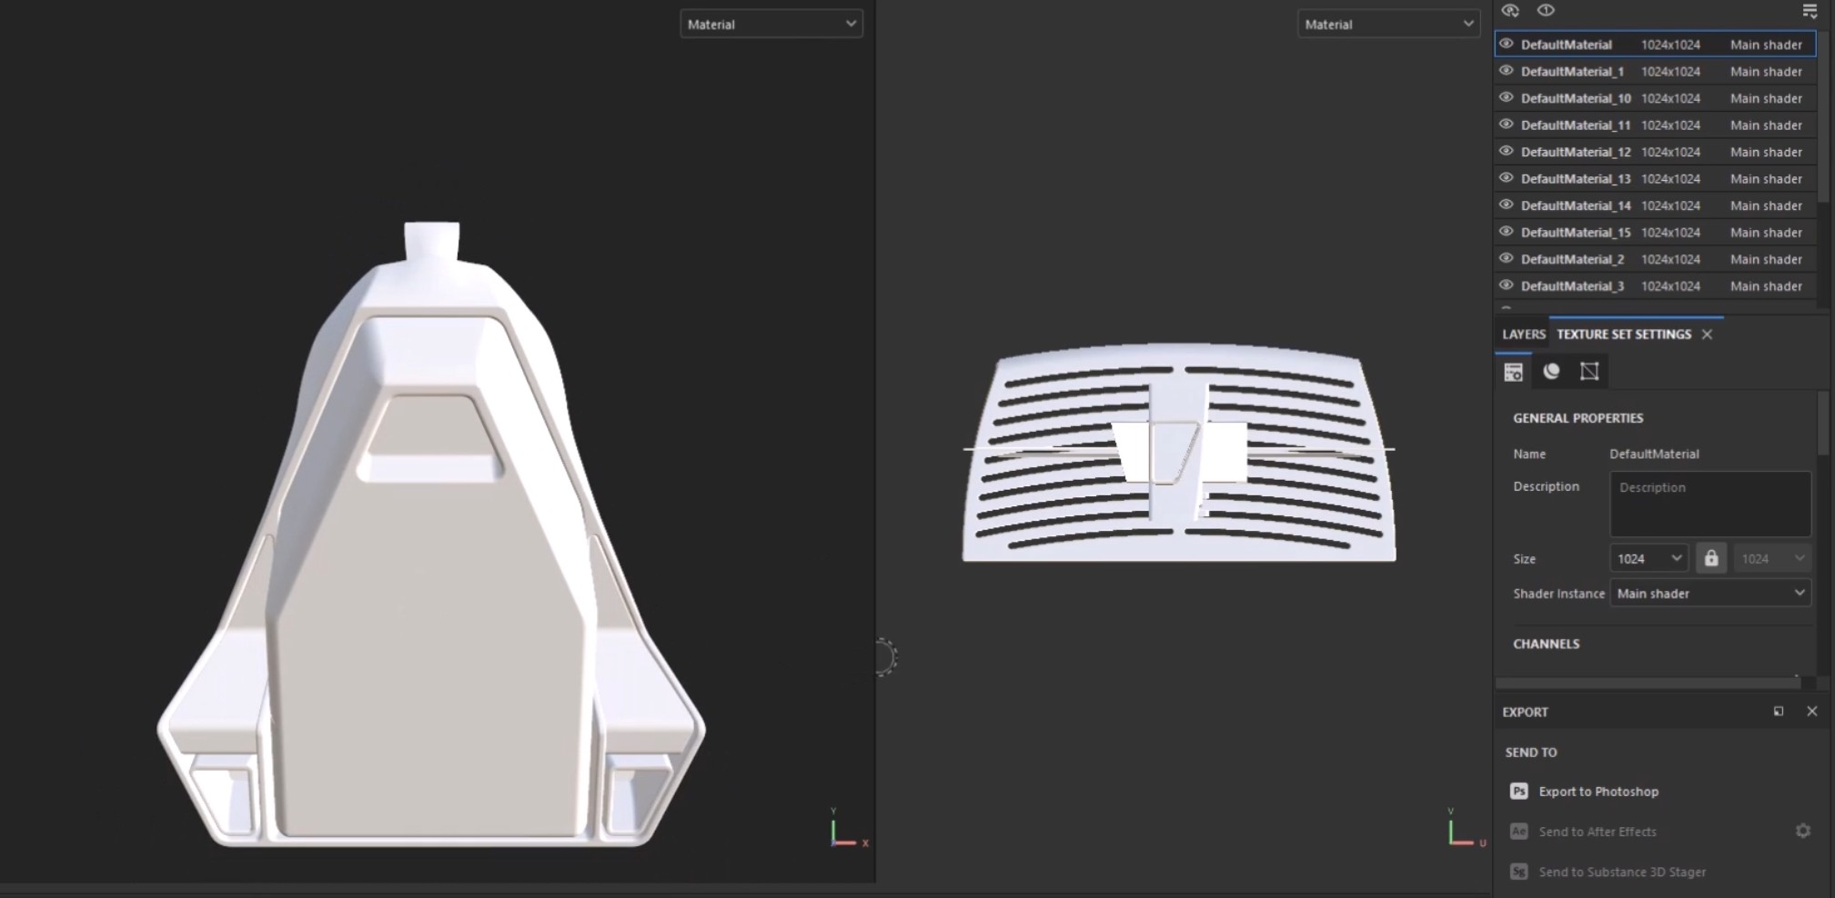Click the Photoshop icon next to Export to Photoshop
1835x898 pixels.
point(1518,791)
